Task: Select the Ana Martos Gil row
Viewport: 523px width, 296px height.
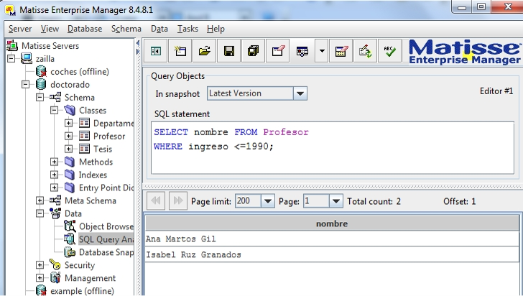Action: (332, 239)
